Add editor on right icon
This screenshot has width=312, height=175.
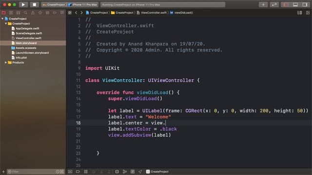tap(308, 13)
